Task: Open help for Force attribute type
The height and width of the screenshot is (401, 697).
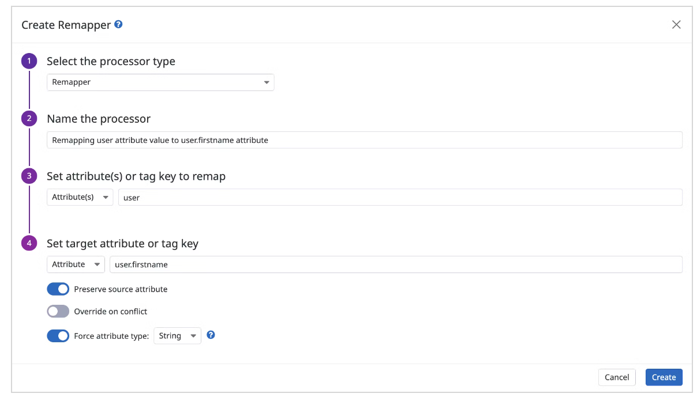Action: (211, 335)
